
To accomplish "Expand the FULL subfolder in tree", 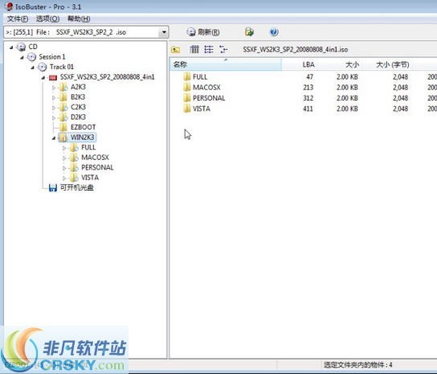I will [64, 148].
